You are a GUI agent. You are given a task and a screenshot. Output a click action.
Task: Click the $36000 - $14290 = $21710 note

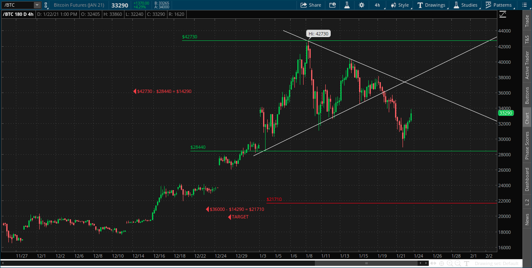(x=236, y=209)
